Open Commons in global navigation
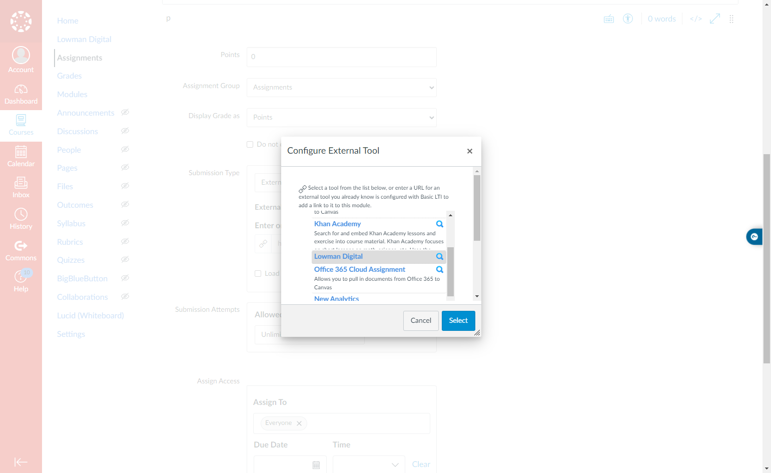 click(x=21, y=250)
